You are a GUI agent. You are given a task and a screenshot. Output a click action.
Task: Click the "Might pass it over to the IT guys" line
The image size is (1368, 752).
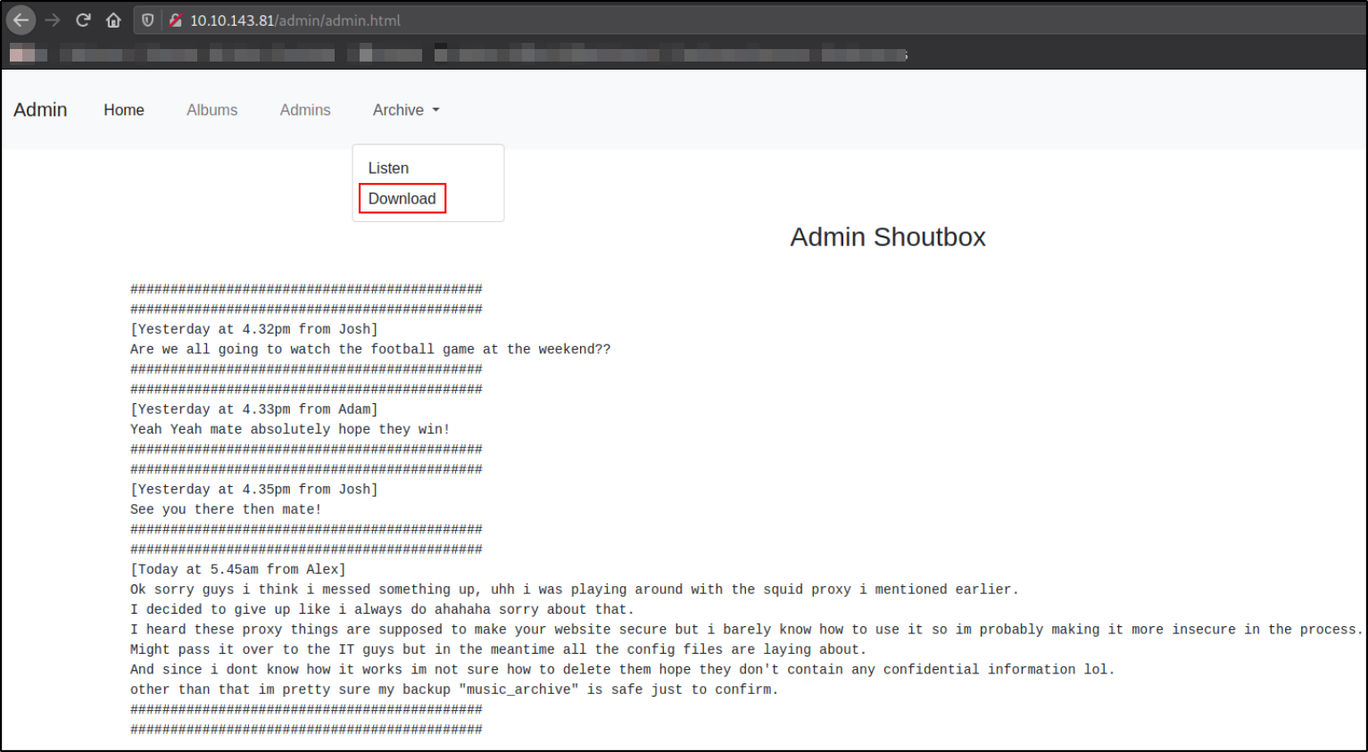coord(498,649)
